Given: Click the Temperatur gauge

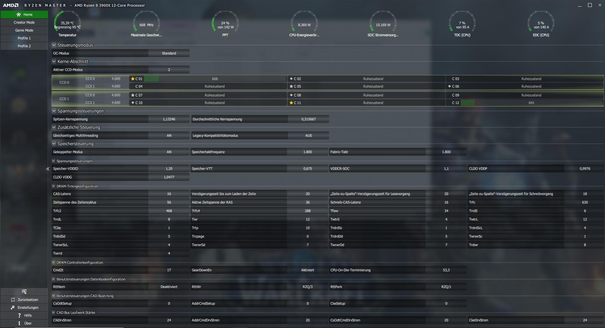Looking at the screenshot, I should click(x=67, y=24).
